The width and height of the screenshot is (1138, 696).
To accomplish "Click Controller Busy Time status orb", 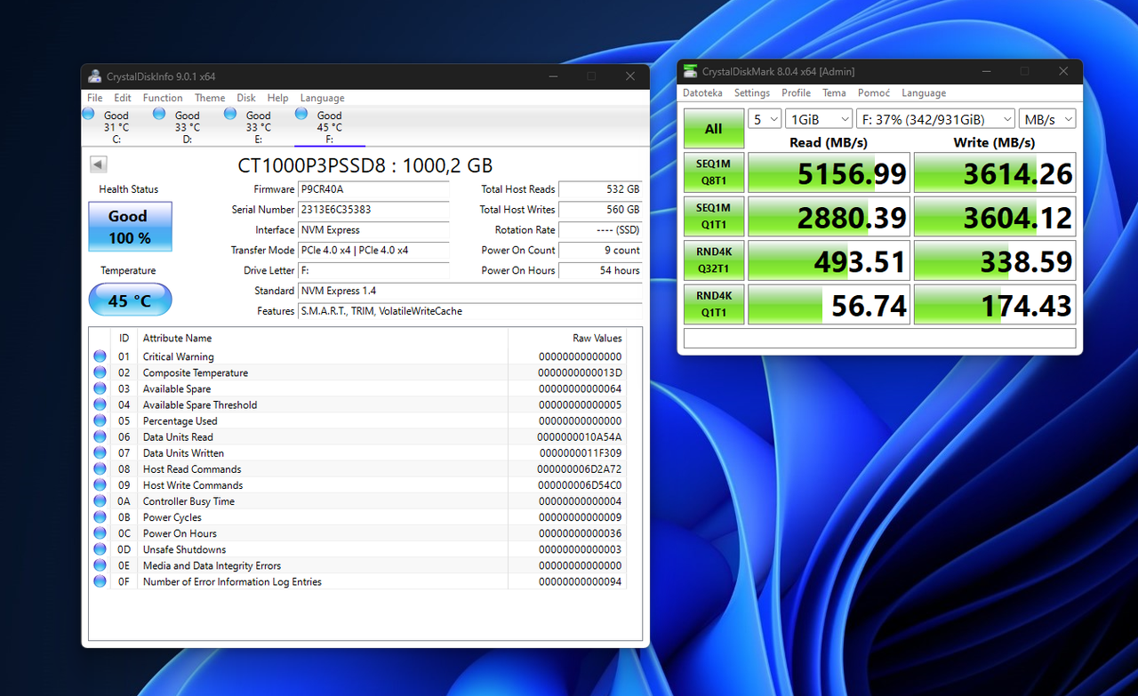I will click(x=100, y=500).
